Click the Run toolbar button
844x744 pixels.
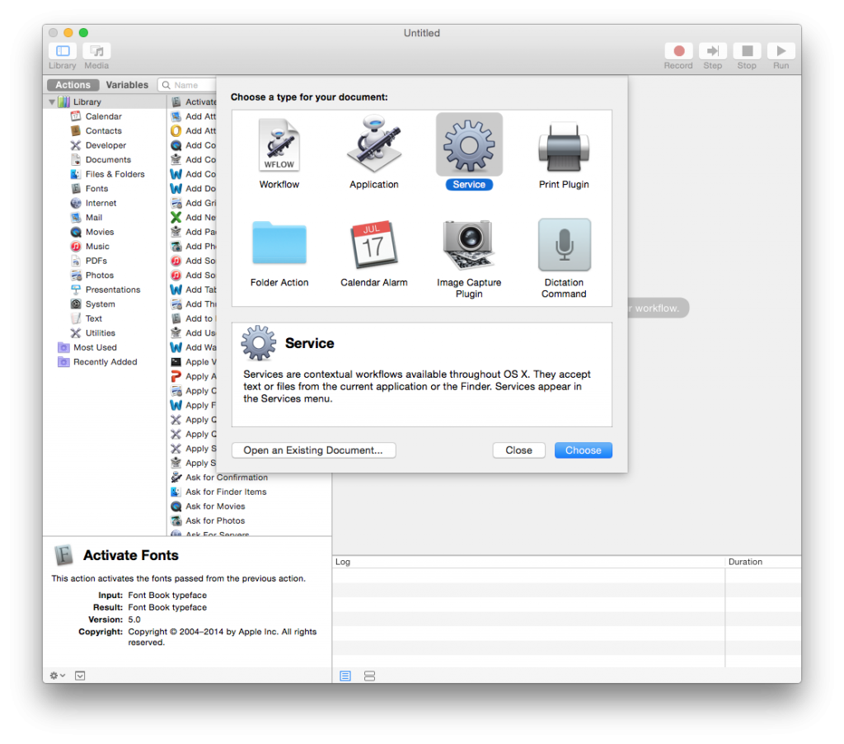click(781, 51)
